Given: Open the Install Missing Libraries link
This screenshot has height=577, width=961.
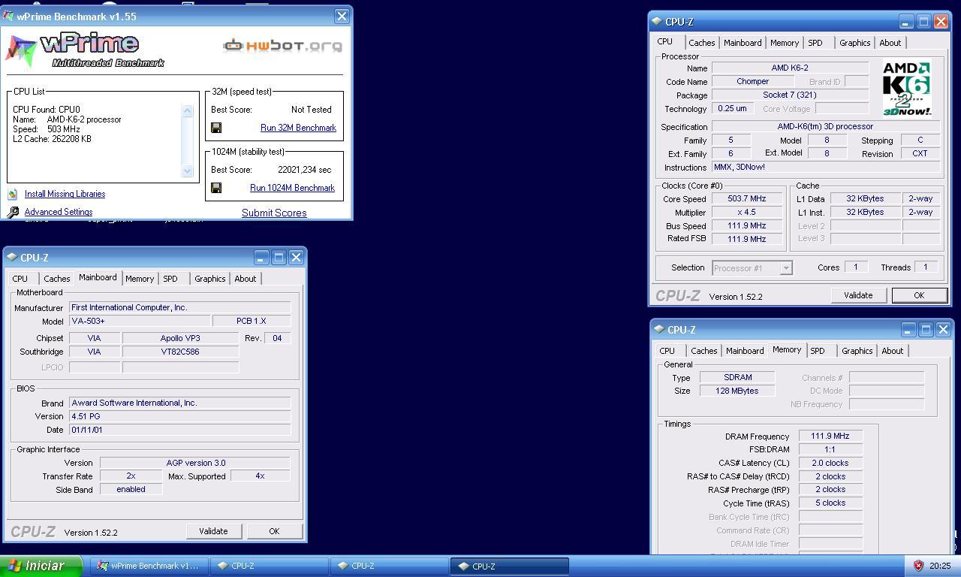Looking at the screenshot, I should pyautogui.click(x=65, y=194).
